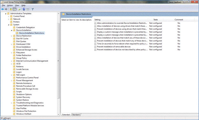Click the Device Installation Restrictions header folder icon
Image resolution: width=199 pixels, height=120 pixels.
[63, 14]
